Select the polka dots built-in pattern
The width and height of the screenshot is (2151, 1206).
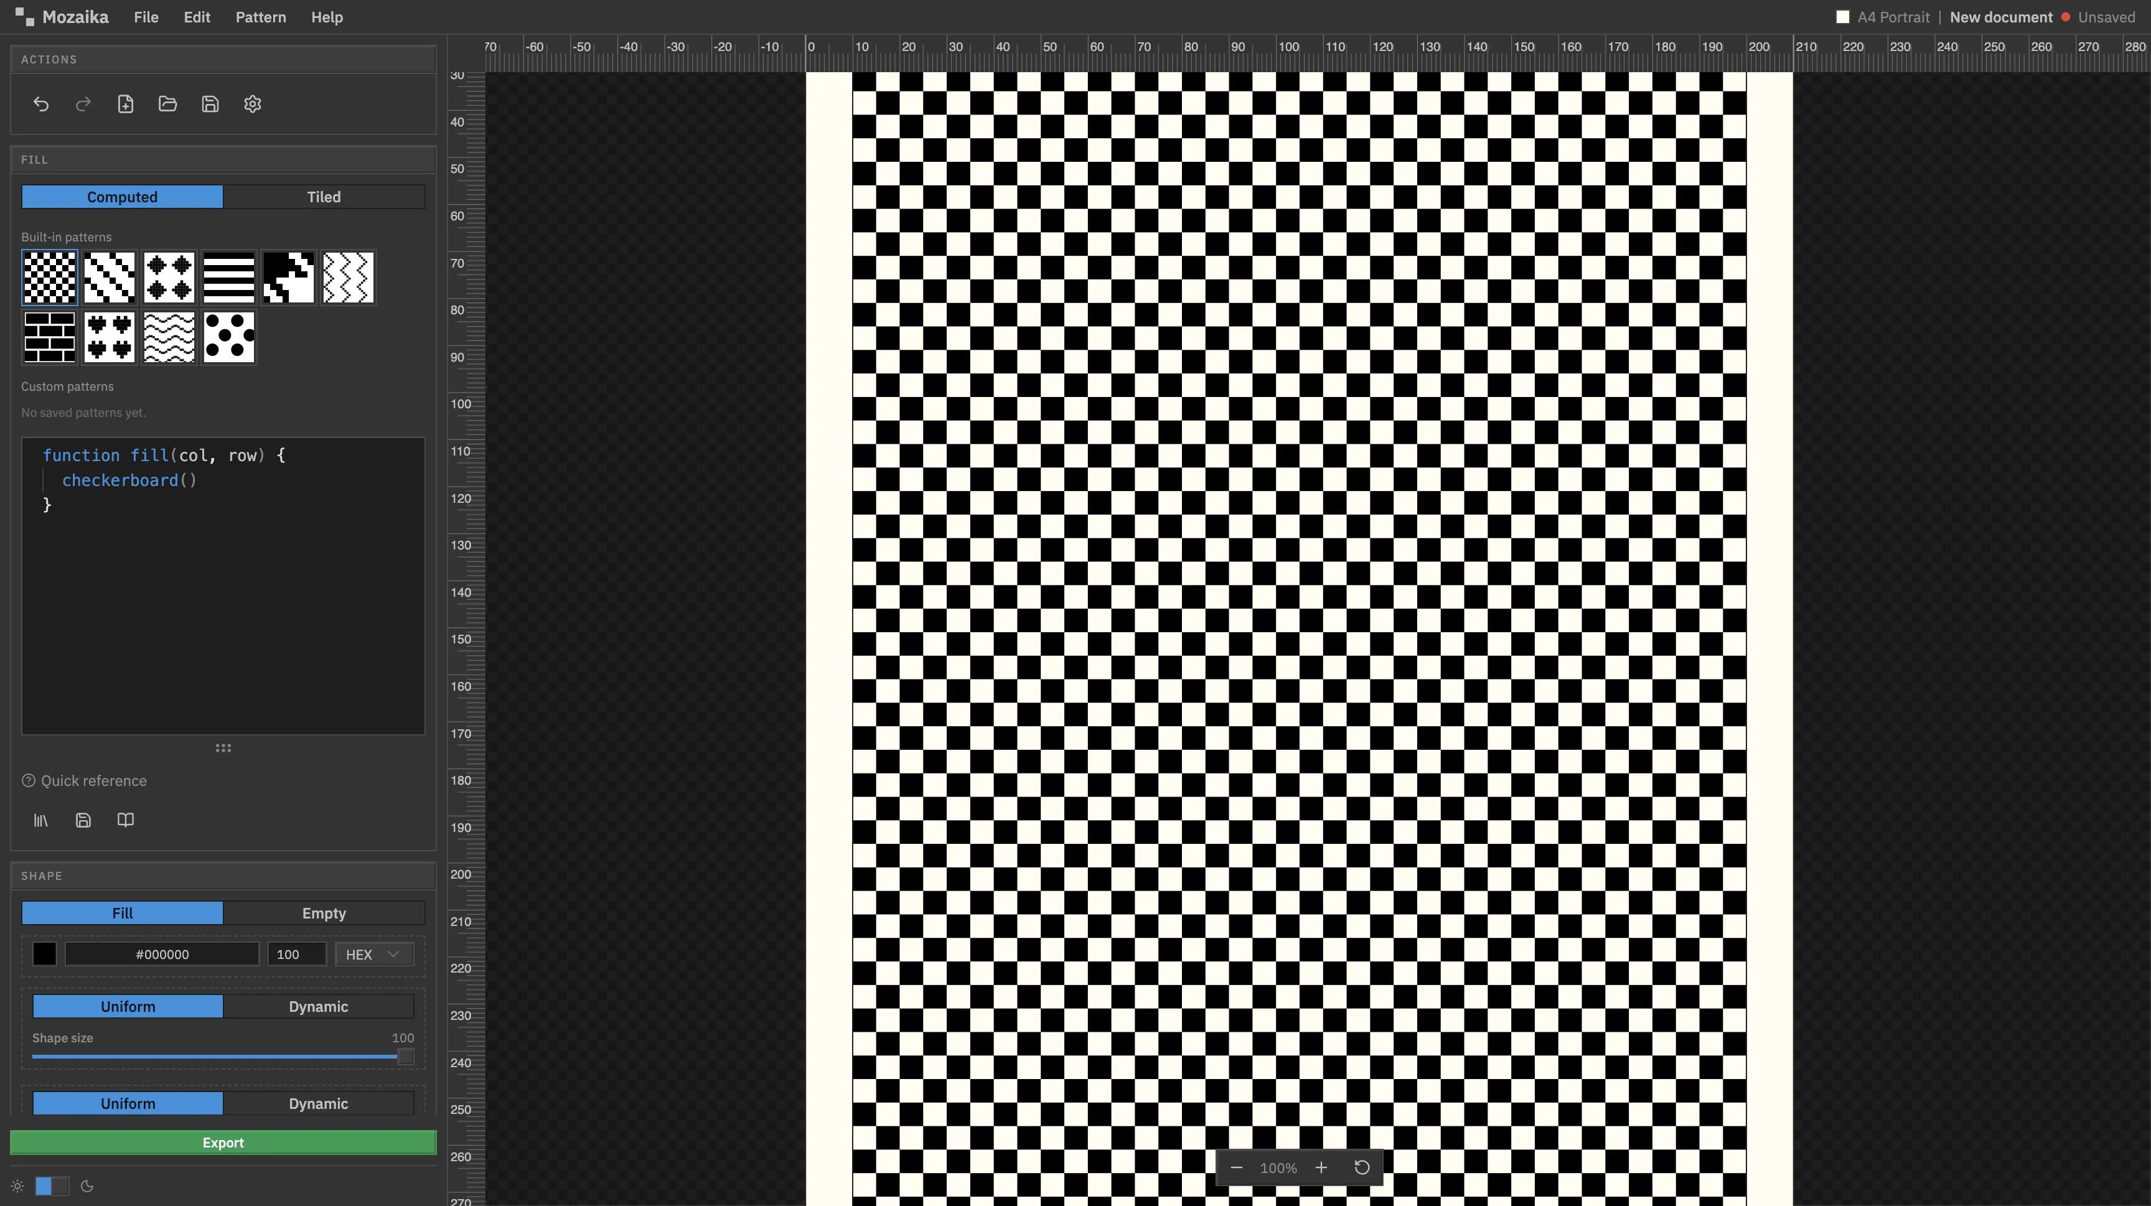pos(229,337)
